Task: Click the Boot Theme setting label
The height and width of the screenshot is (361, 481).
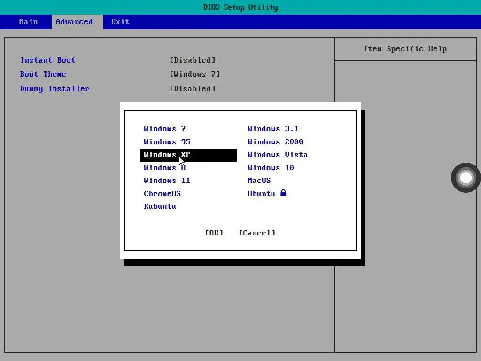Action: click(43, 74)
